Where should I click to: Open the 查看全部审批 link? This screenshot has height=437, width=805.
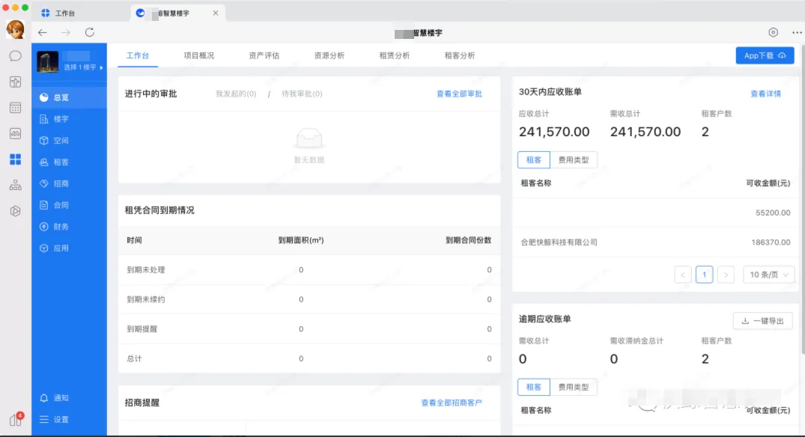tap(459, 94)
